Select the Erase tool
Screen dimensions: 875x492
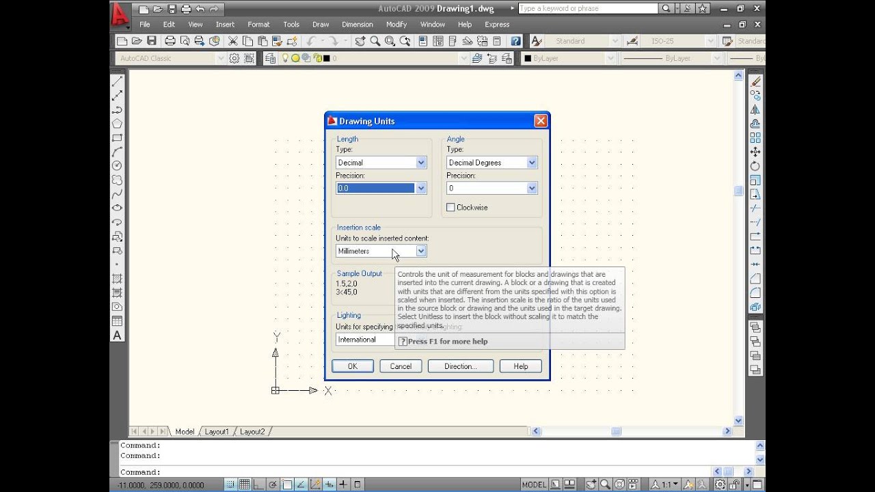(x=755, y=81)
